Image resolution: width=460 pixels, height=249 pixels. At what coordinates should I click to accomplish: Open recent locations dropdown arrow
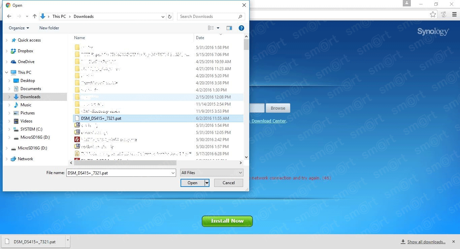[28, 16]
